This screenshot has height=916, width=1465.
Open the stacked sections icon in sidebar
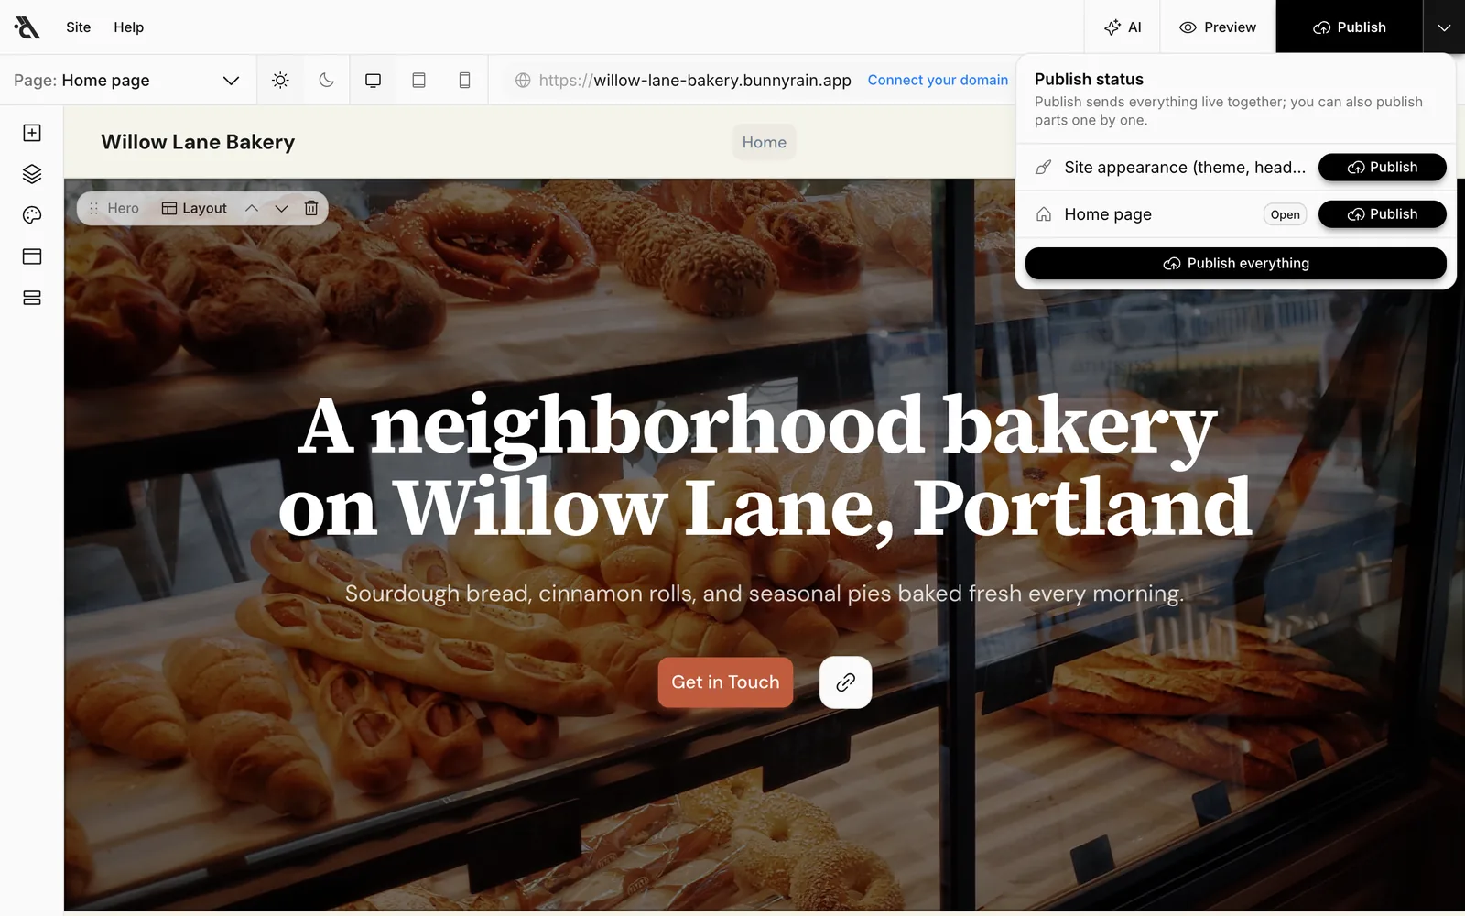[32, 298]
